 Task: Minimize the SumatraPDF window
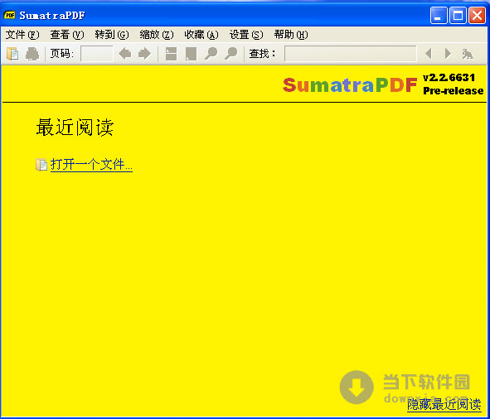439,15
